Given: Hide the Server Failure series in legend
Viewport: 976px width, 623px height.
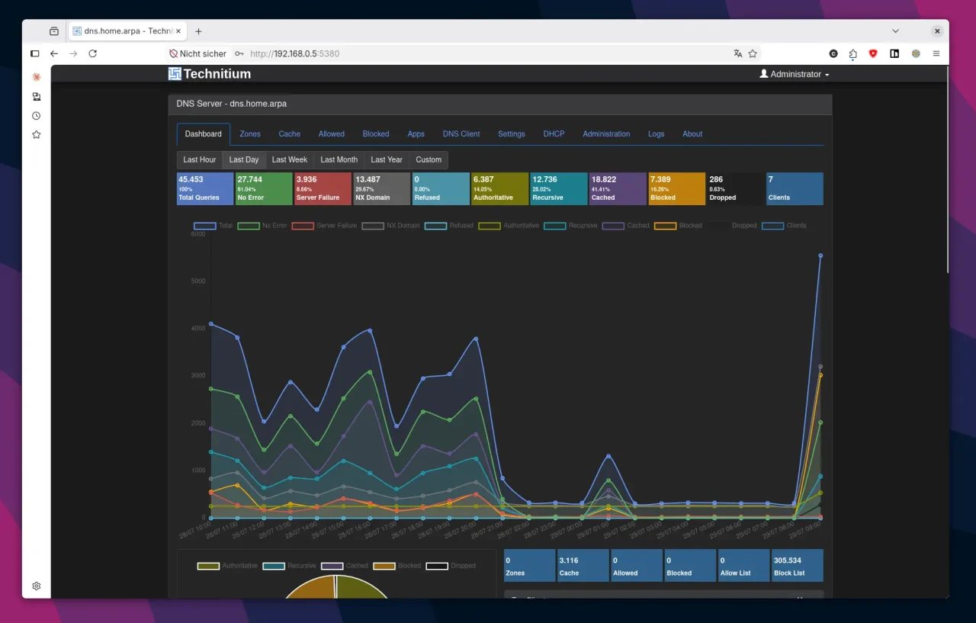Looking at the screenshot, I should click(325, 226).
